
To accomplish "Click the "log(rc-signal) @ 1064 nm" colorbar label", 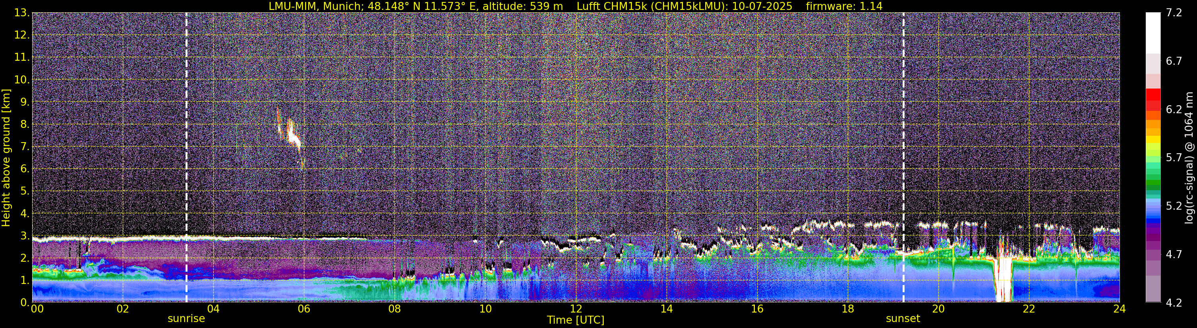I will (1188, 158).
